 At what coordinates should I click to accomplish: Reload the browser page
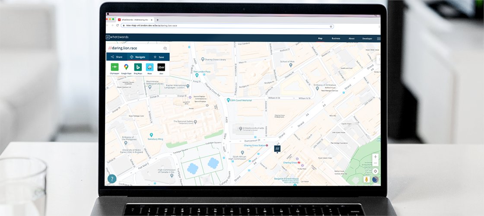pyautogui.click(x=117, y=25)
